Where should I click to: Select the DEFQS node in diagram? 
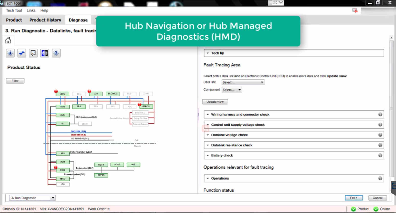click(101, 175)
